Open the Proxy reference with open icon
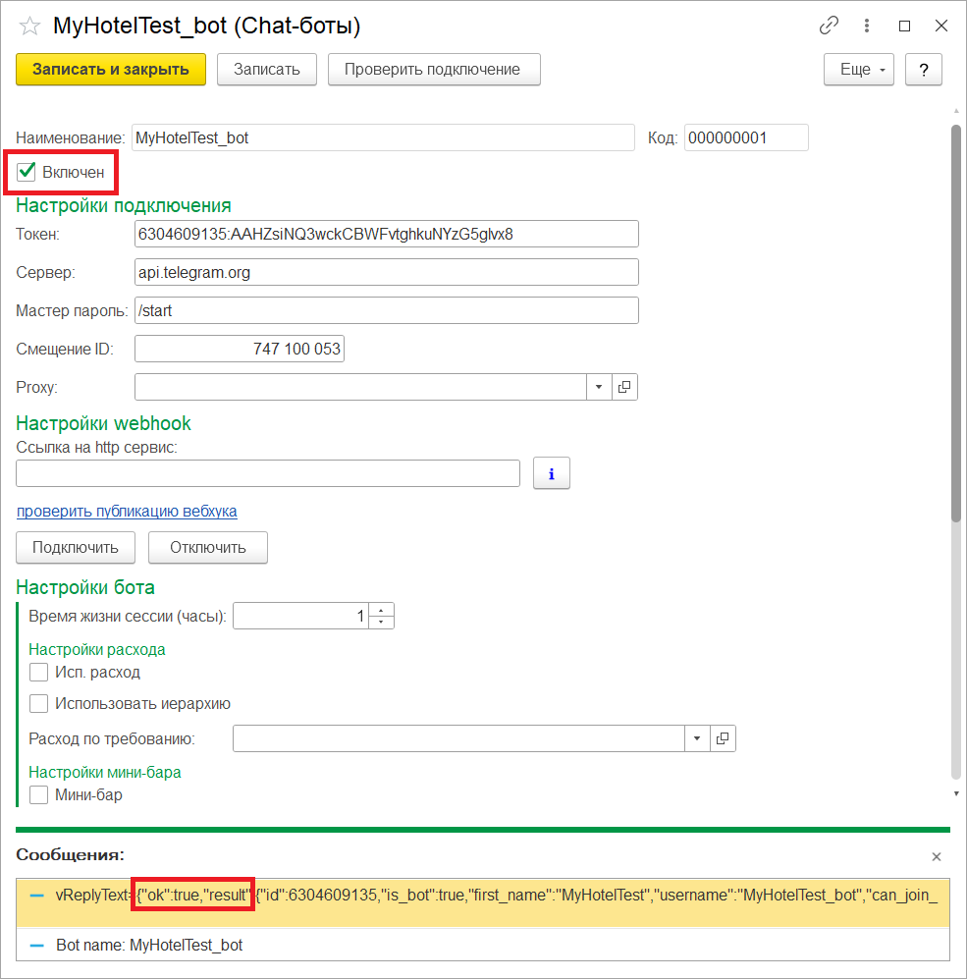This screenshot has height=979, width=967. (x=624, y=387)
